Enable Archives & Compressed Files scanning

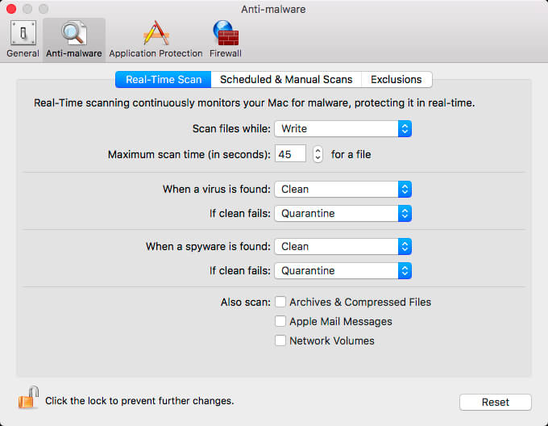(x=280, y=302)
